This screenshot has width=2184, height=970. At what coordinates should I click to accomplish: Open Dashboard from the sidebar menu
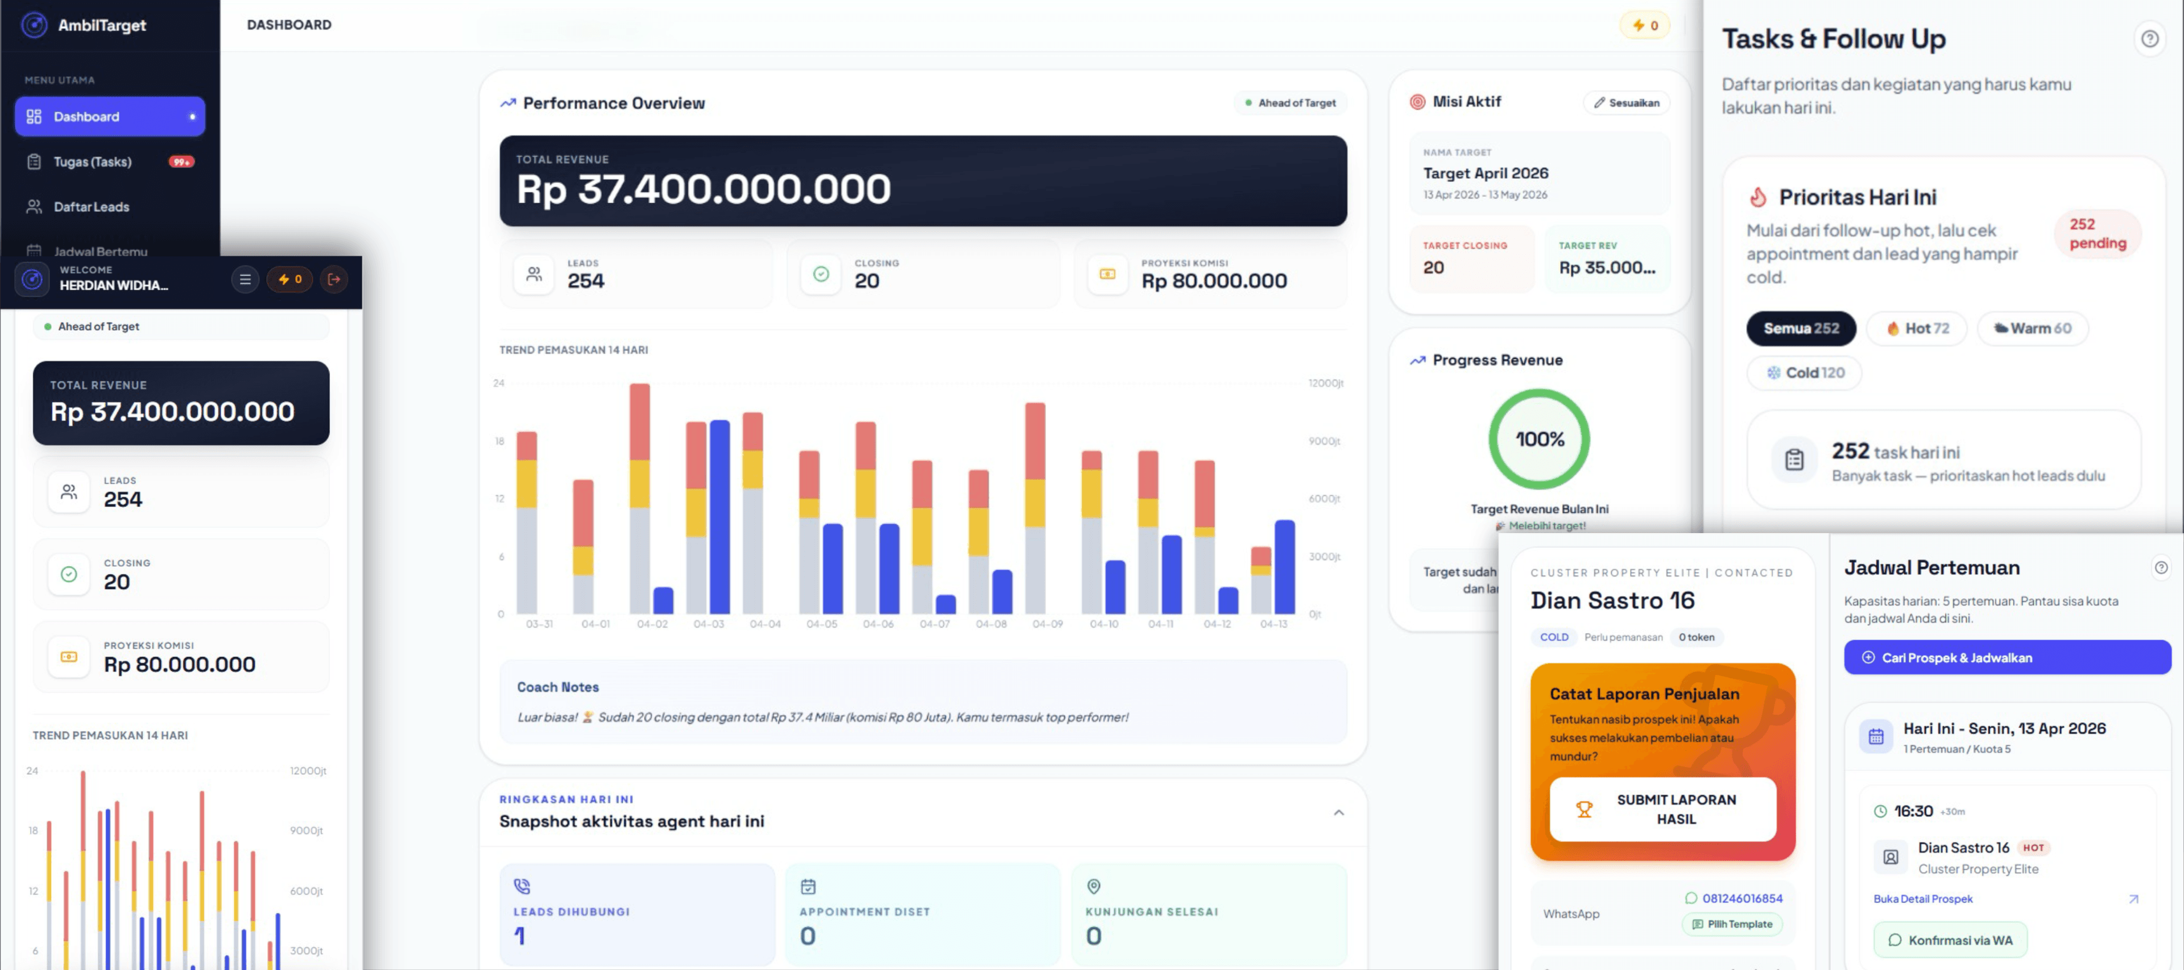pyautogui.click(x=109, y=116)
